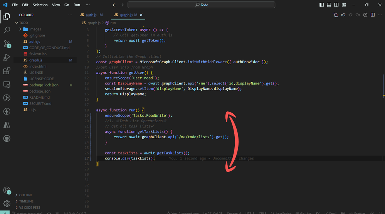Image resolution: width=385 pixels, height=214 pixels.
Task: Open the Search view in activity bar
Action: pos(7,30)
